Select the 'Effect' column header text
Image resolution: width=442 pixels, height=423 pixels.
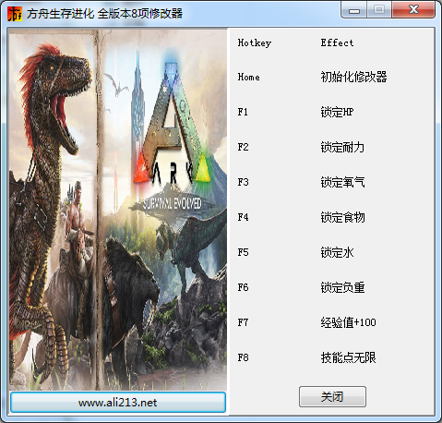click(x=337, y=42)
